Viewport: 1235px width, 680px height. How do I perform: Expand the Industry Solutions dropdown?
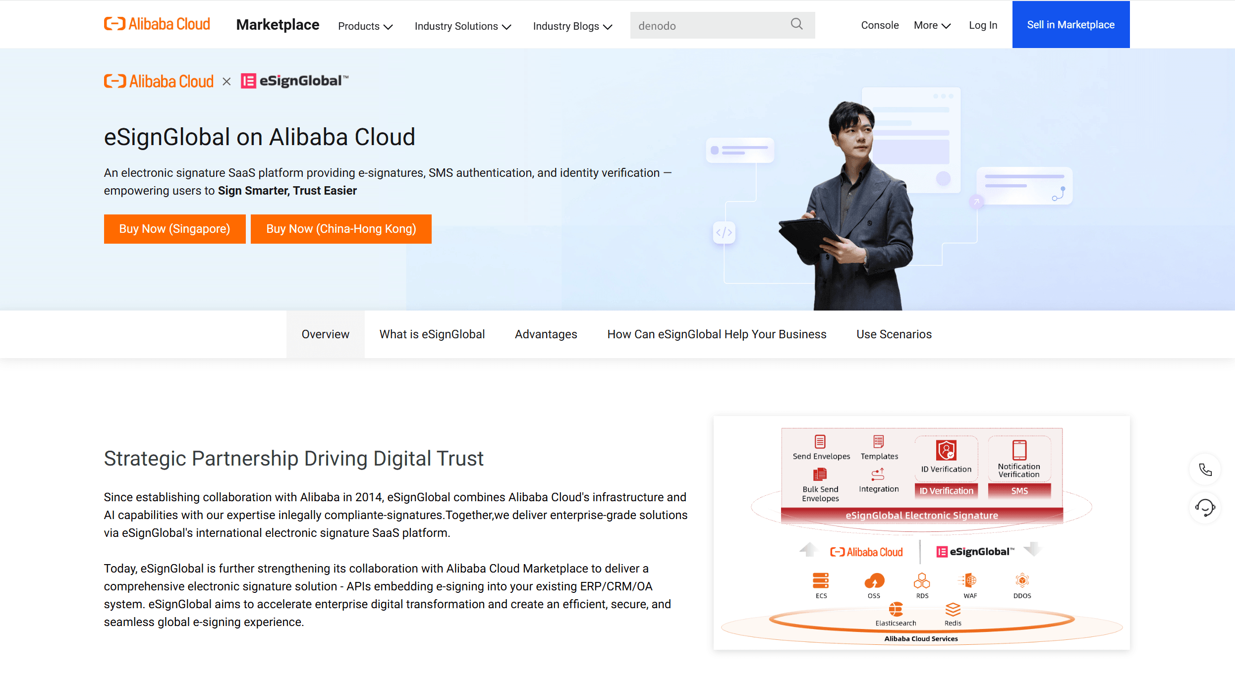[x=462, y=26]
